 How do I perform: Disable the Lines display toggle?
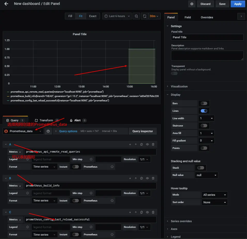click(204, 111)
